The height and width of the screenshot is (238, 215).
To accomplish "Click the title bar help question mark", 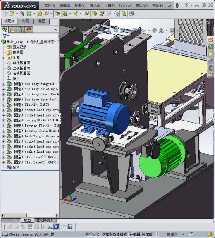I will pos(186,5).
